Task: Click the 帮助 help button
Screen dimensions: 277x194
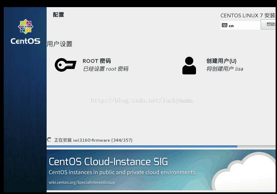Action: 268,24
